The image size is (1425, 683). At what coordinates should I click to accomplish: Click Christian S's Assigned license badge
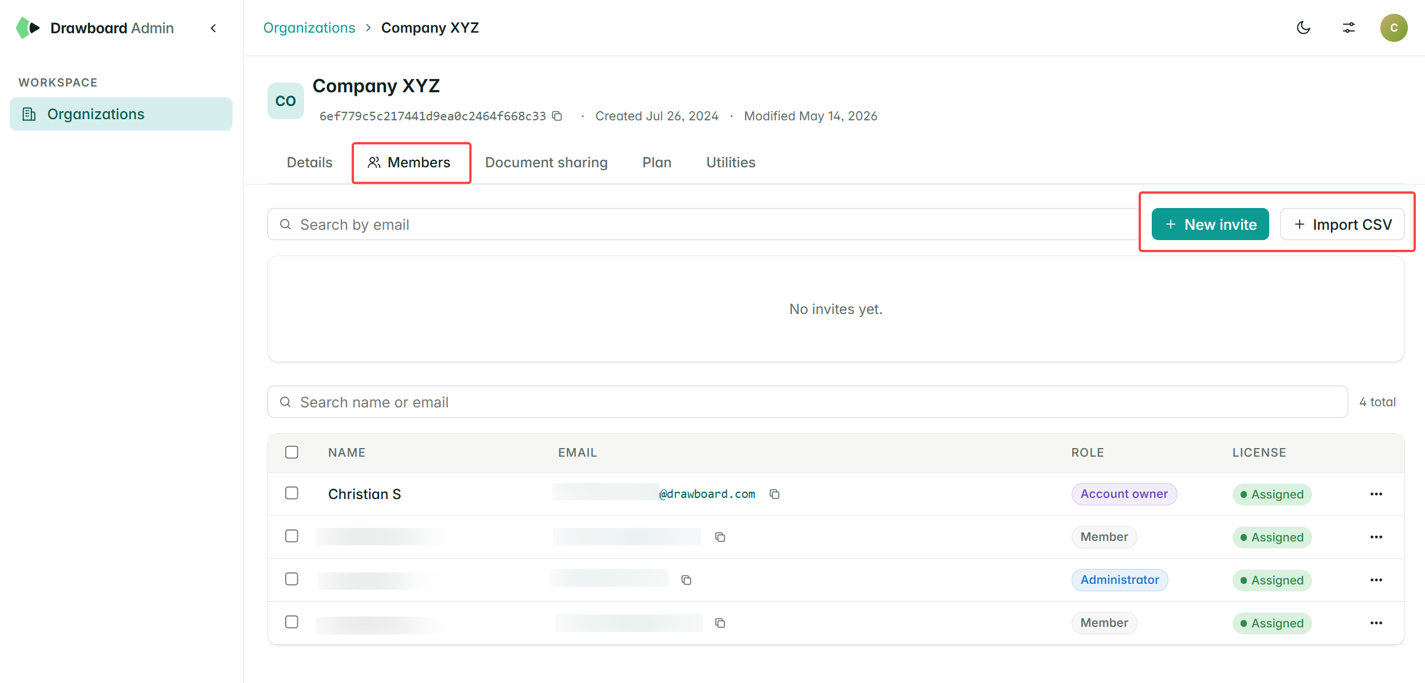click(1272, 494)
